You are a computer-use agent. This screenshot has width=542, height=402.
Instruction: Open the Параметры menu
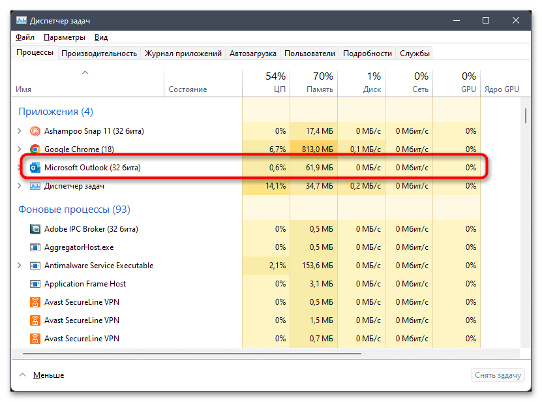coord(65,37)
